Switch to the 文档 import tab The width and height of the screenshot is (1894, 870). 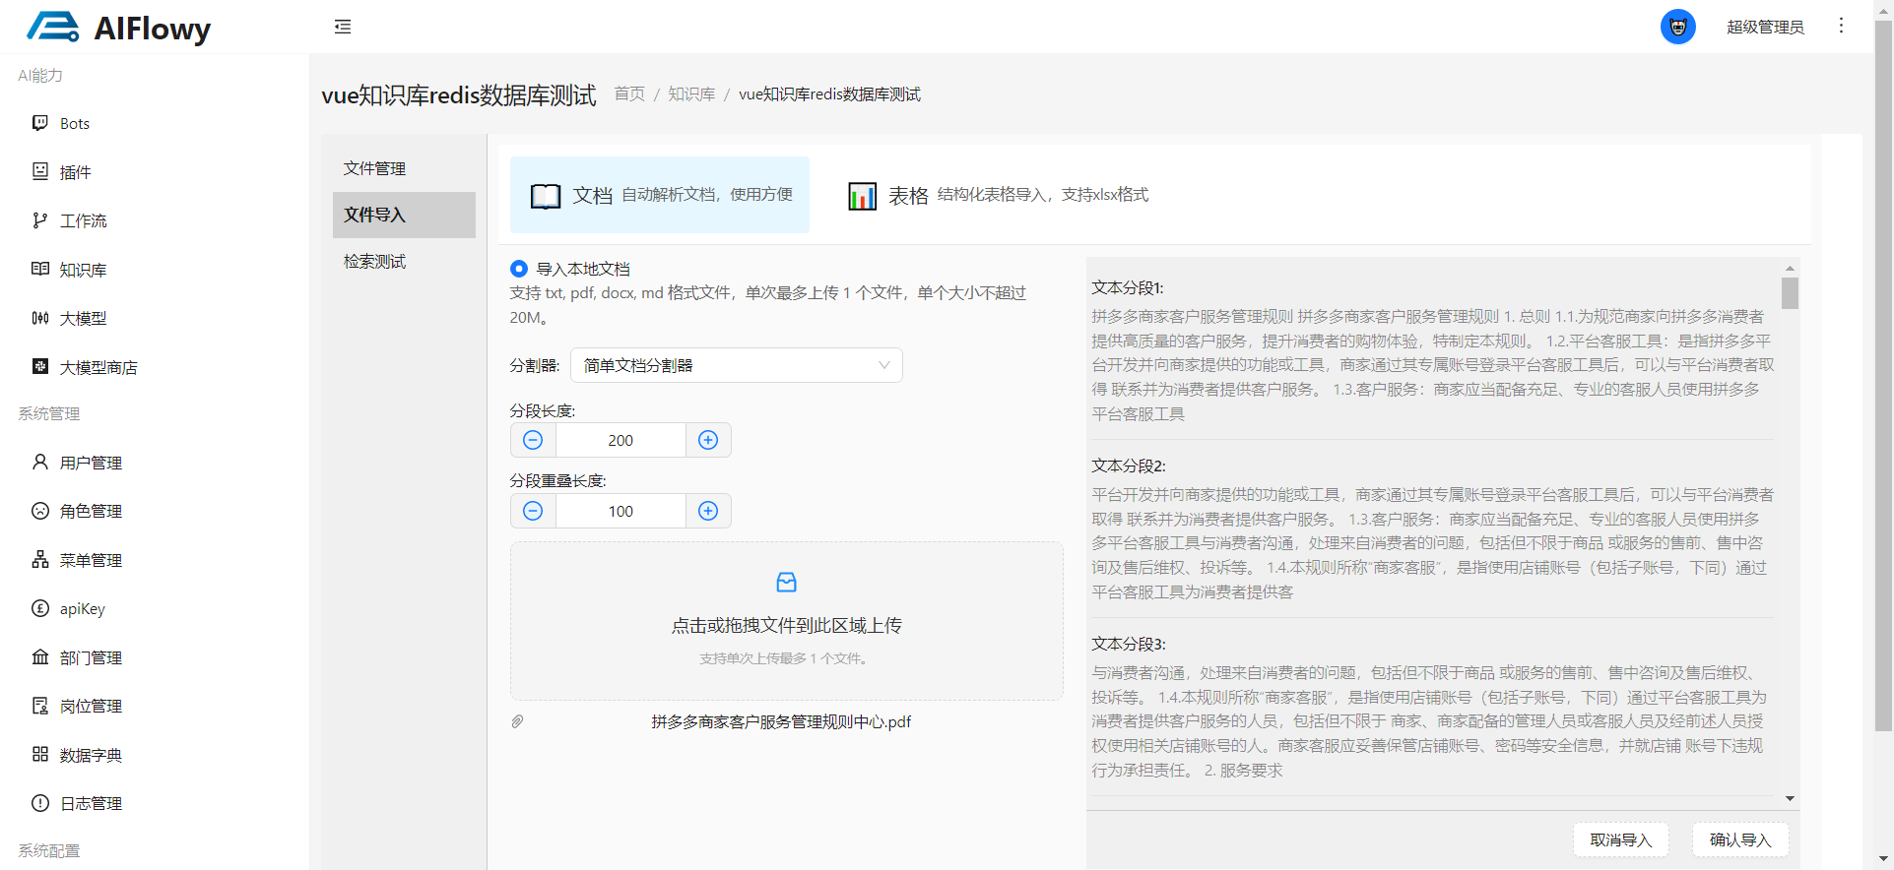click(660, 195)
